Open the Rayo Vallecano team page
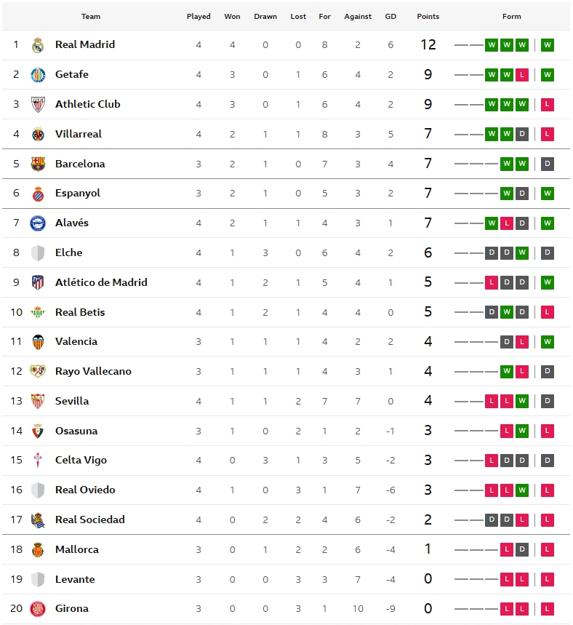Image resolution: width=573 pixels, height=625 pixels. (93, 371)
